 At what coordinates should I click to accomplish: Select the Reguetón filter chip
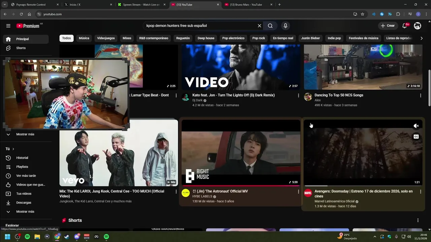[183, 38]
